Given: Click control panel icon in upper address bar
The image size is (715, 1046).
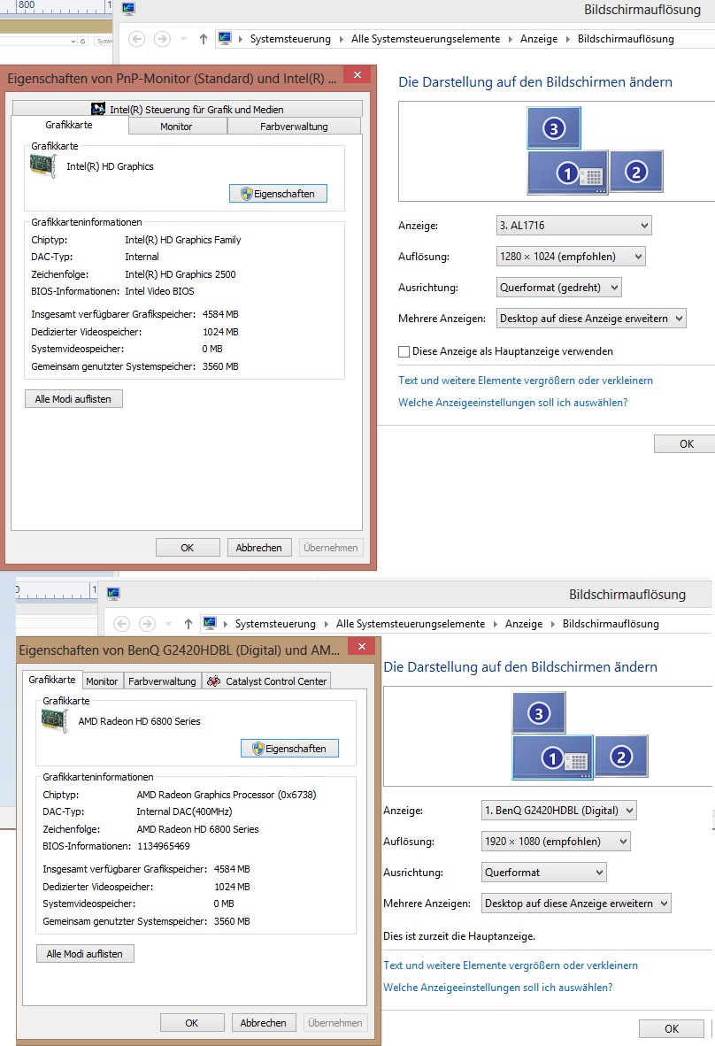Looking at the screenshot, I should pos(225,38).
